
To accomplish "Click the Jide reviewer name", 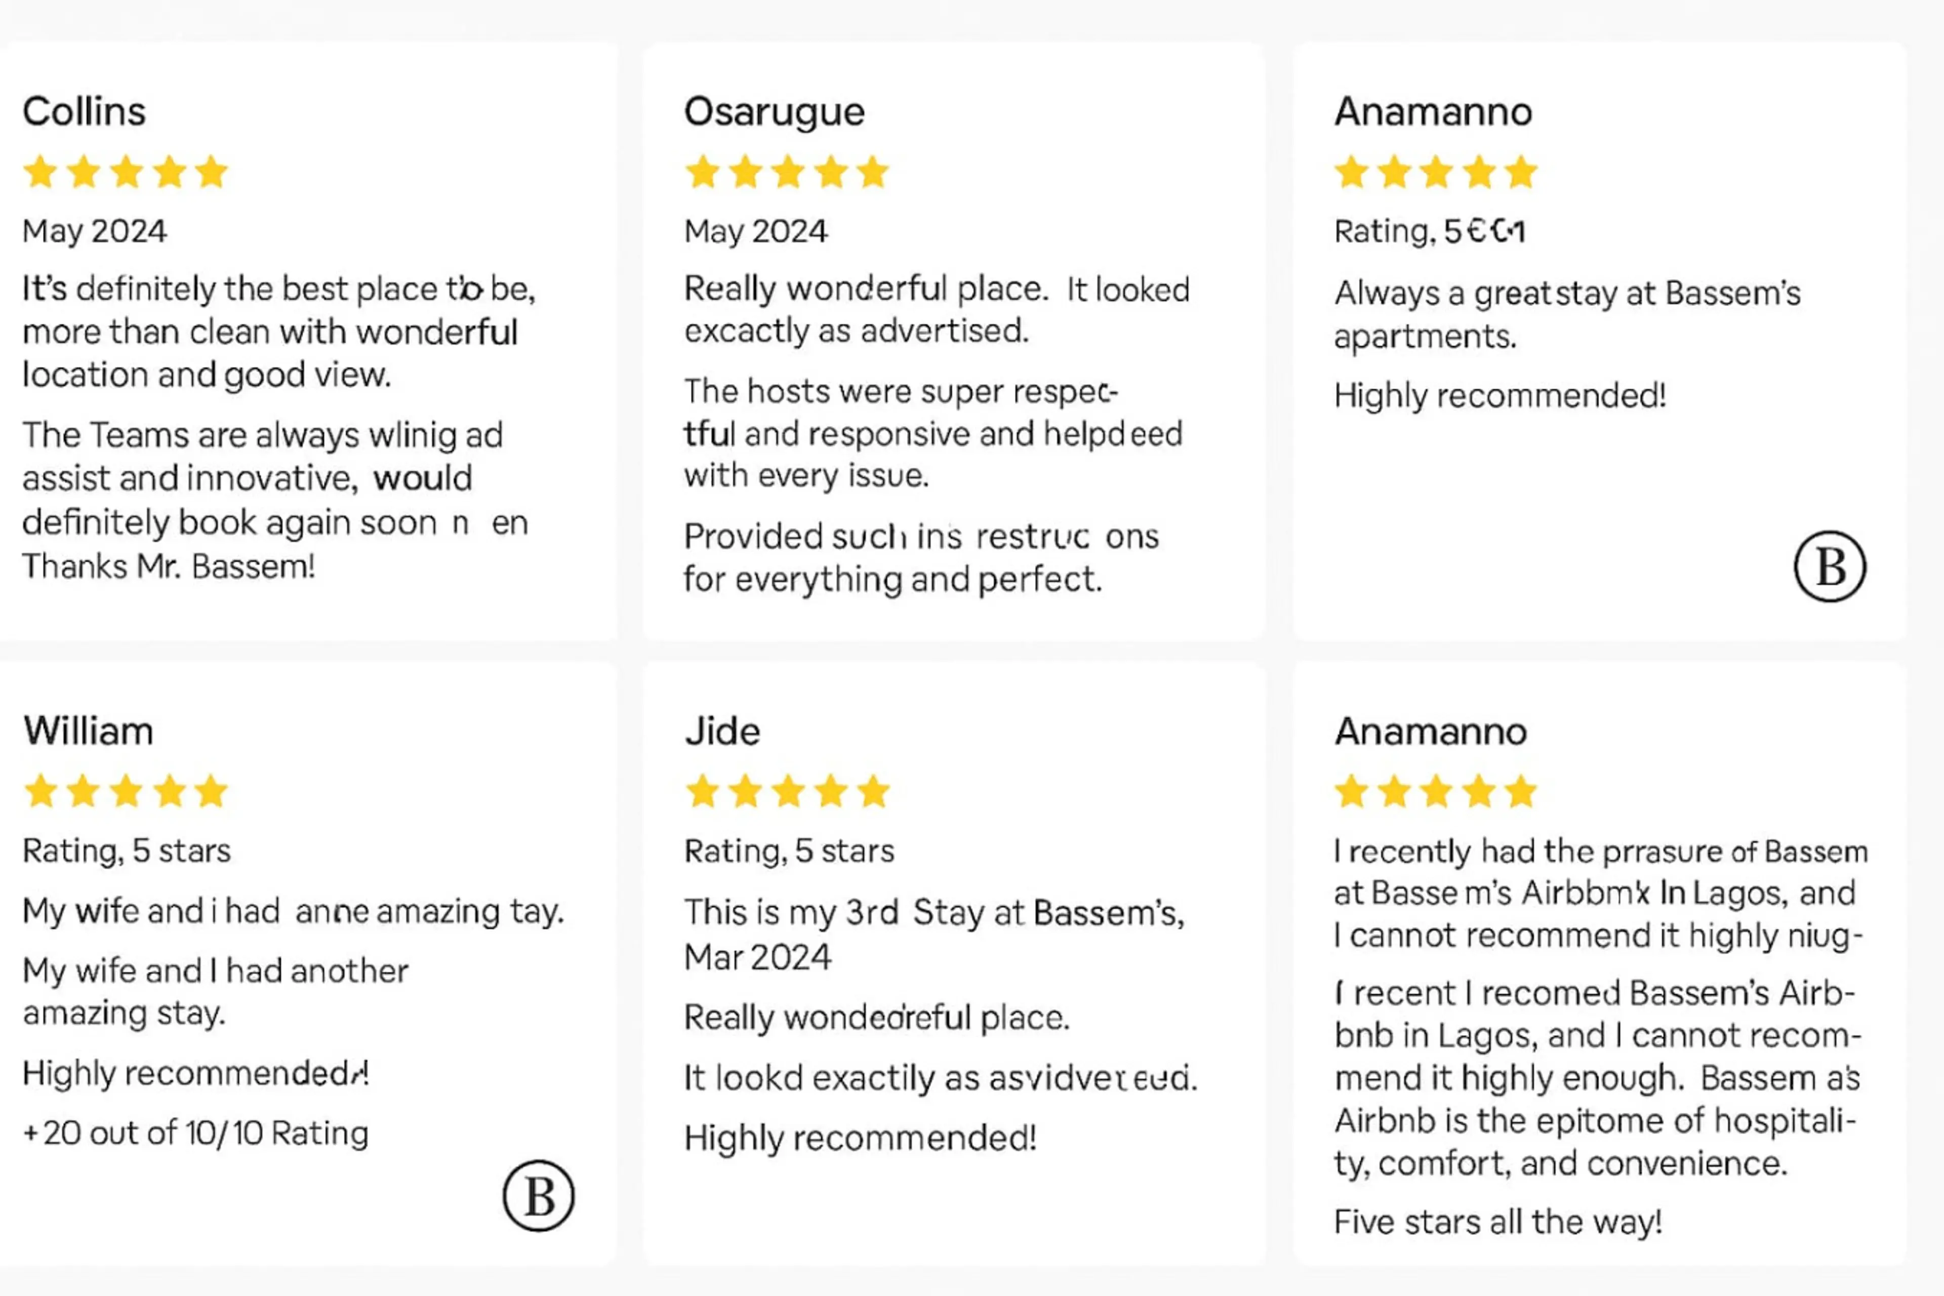I will [x=722, y=732].
